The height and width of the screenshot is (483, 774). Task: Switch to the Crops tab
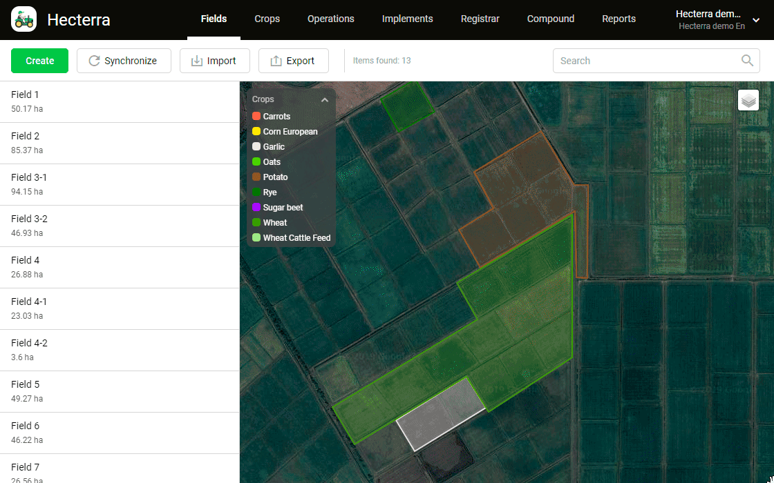point(267,19)
